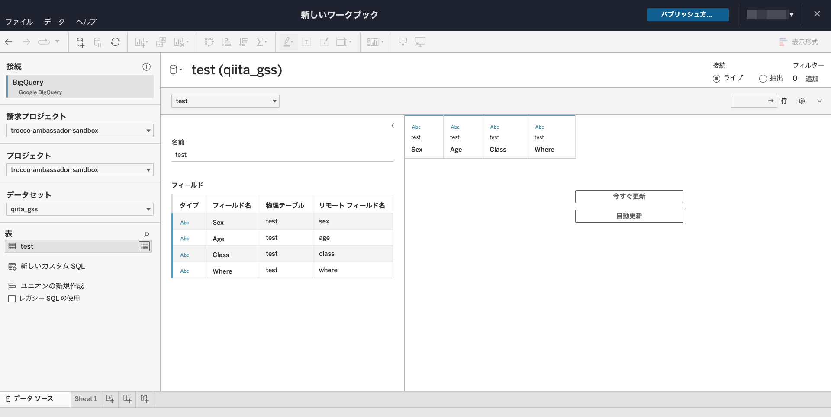Viewport: 831px width, 417px height.
Task: Open the project dropdown
Action: tap(80, 170)
